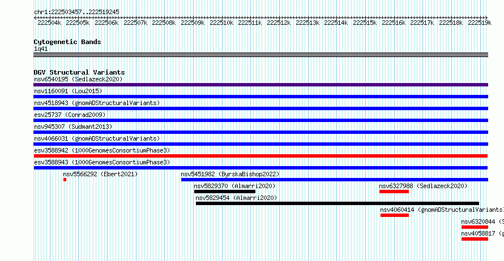The width and height of the screenshot is (504, 261).
Task: Click esv3588942 (1000GenomesConsortiumPhase3) label
Action: 102,150
